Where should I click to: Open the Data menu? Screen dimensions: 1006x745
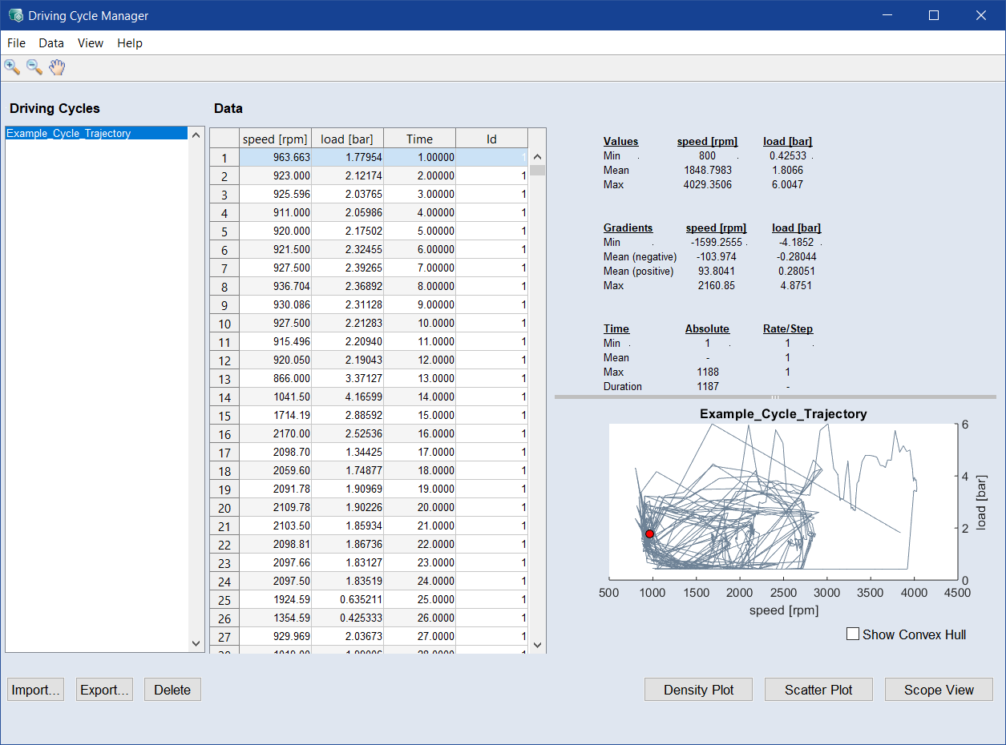[51, 43]
